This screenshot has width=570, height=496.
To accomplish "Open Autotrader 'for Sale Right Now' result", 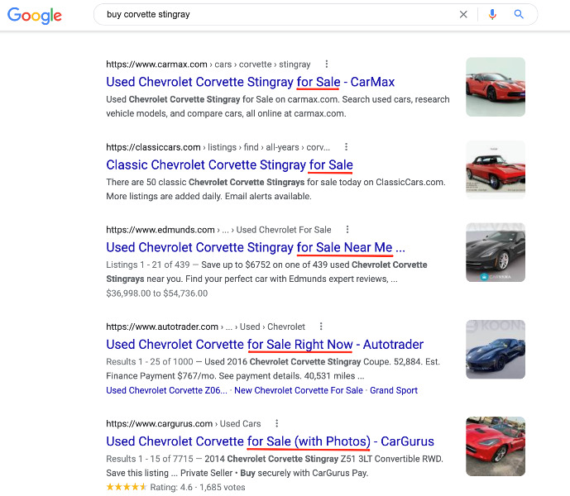I will pos(265,345).
